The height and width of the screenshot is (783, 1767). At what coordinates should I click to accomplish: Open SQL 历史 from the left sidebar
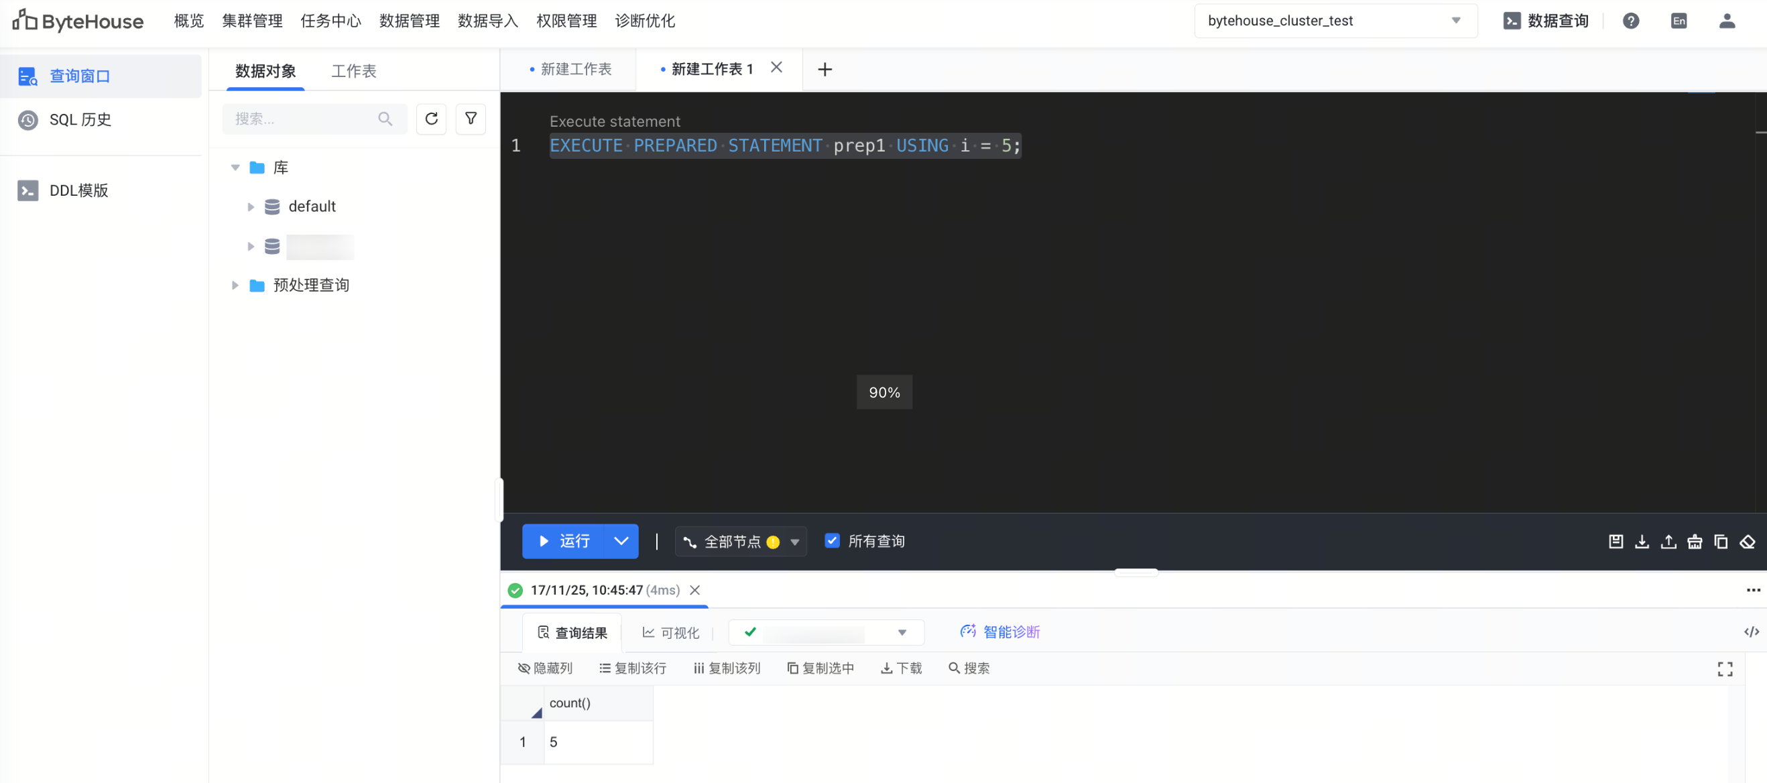pyautogui.click(x=79, y=119)
